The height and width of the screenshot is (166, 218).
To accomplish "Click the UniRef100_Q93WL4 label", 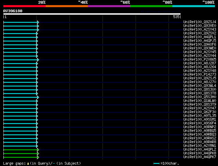I will pyautogui.click(x=200, y=86).
